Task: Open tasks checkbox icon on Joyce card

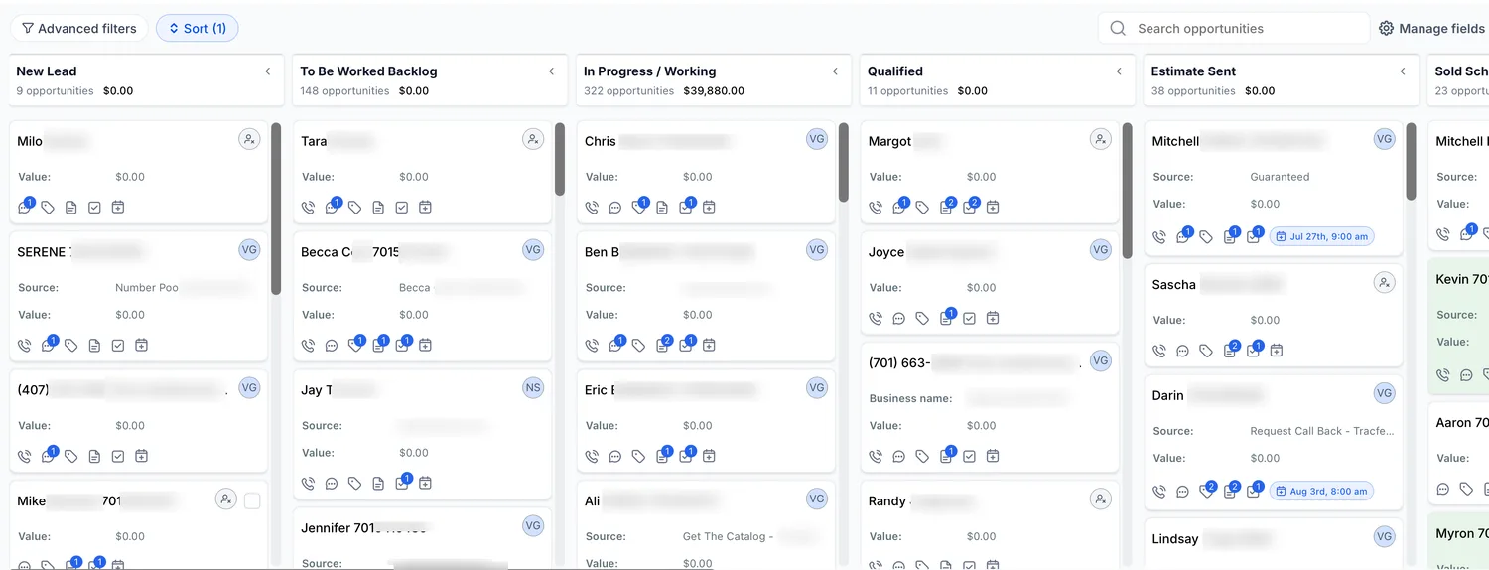Action: click(x=969, y=319)
